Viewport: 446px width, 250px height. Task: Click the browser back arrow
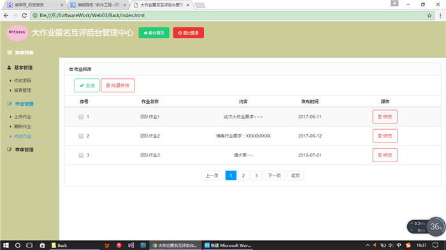click(6, 15)
